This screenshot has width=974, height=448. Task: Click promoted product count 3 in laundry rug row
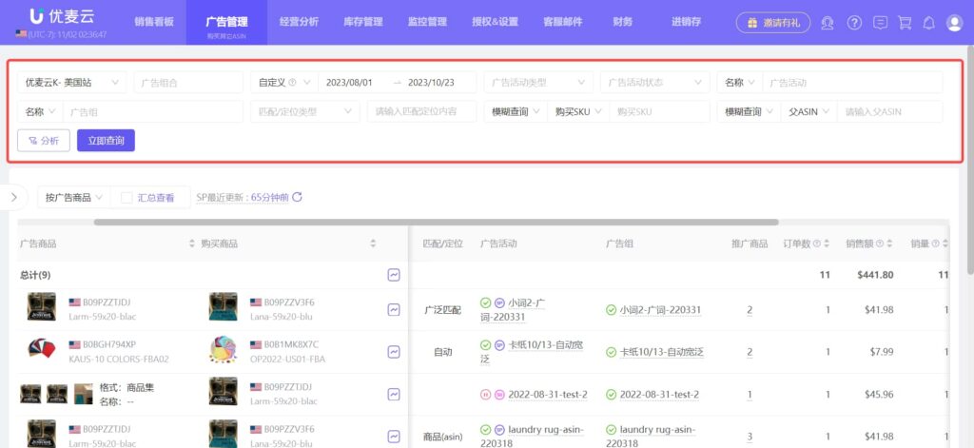tap(750, 437)
